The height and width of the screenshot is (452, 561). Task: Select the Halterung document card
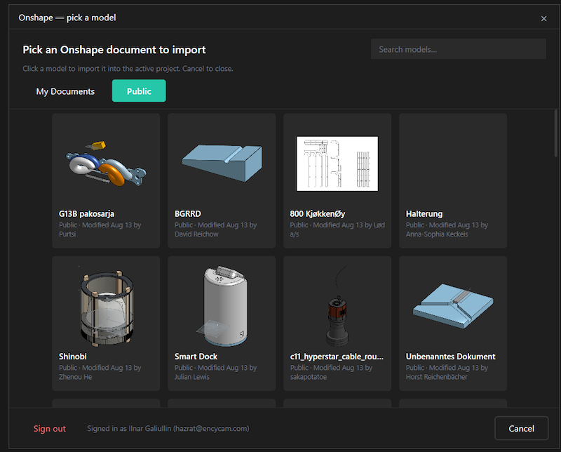[x=452, y=180]
